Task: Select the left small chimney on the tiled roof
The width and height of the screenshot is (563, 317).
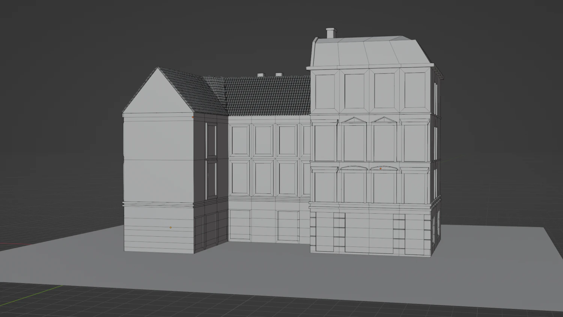Action: [x=261, y=75]
